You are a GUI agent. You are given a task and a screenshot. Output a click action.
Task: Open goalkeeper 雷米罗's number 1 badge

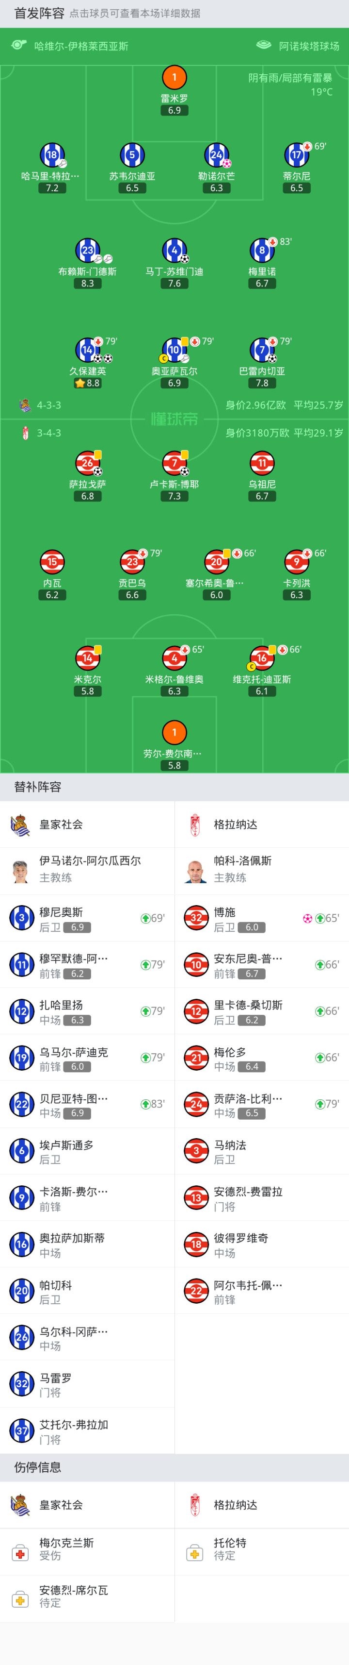coord(174,78)
